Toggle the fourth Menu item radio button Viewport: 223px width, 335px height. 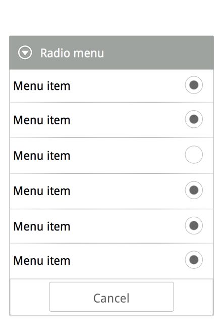point(194,190)
